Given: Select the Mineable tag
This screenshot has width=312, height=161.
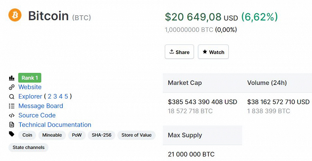Looking at the screenshot, I should (52, 135).
